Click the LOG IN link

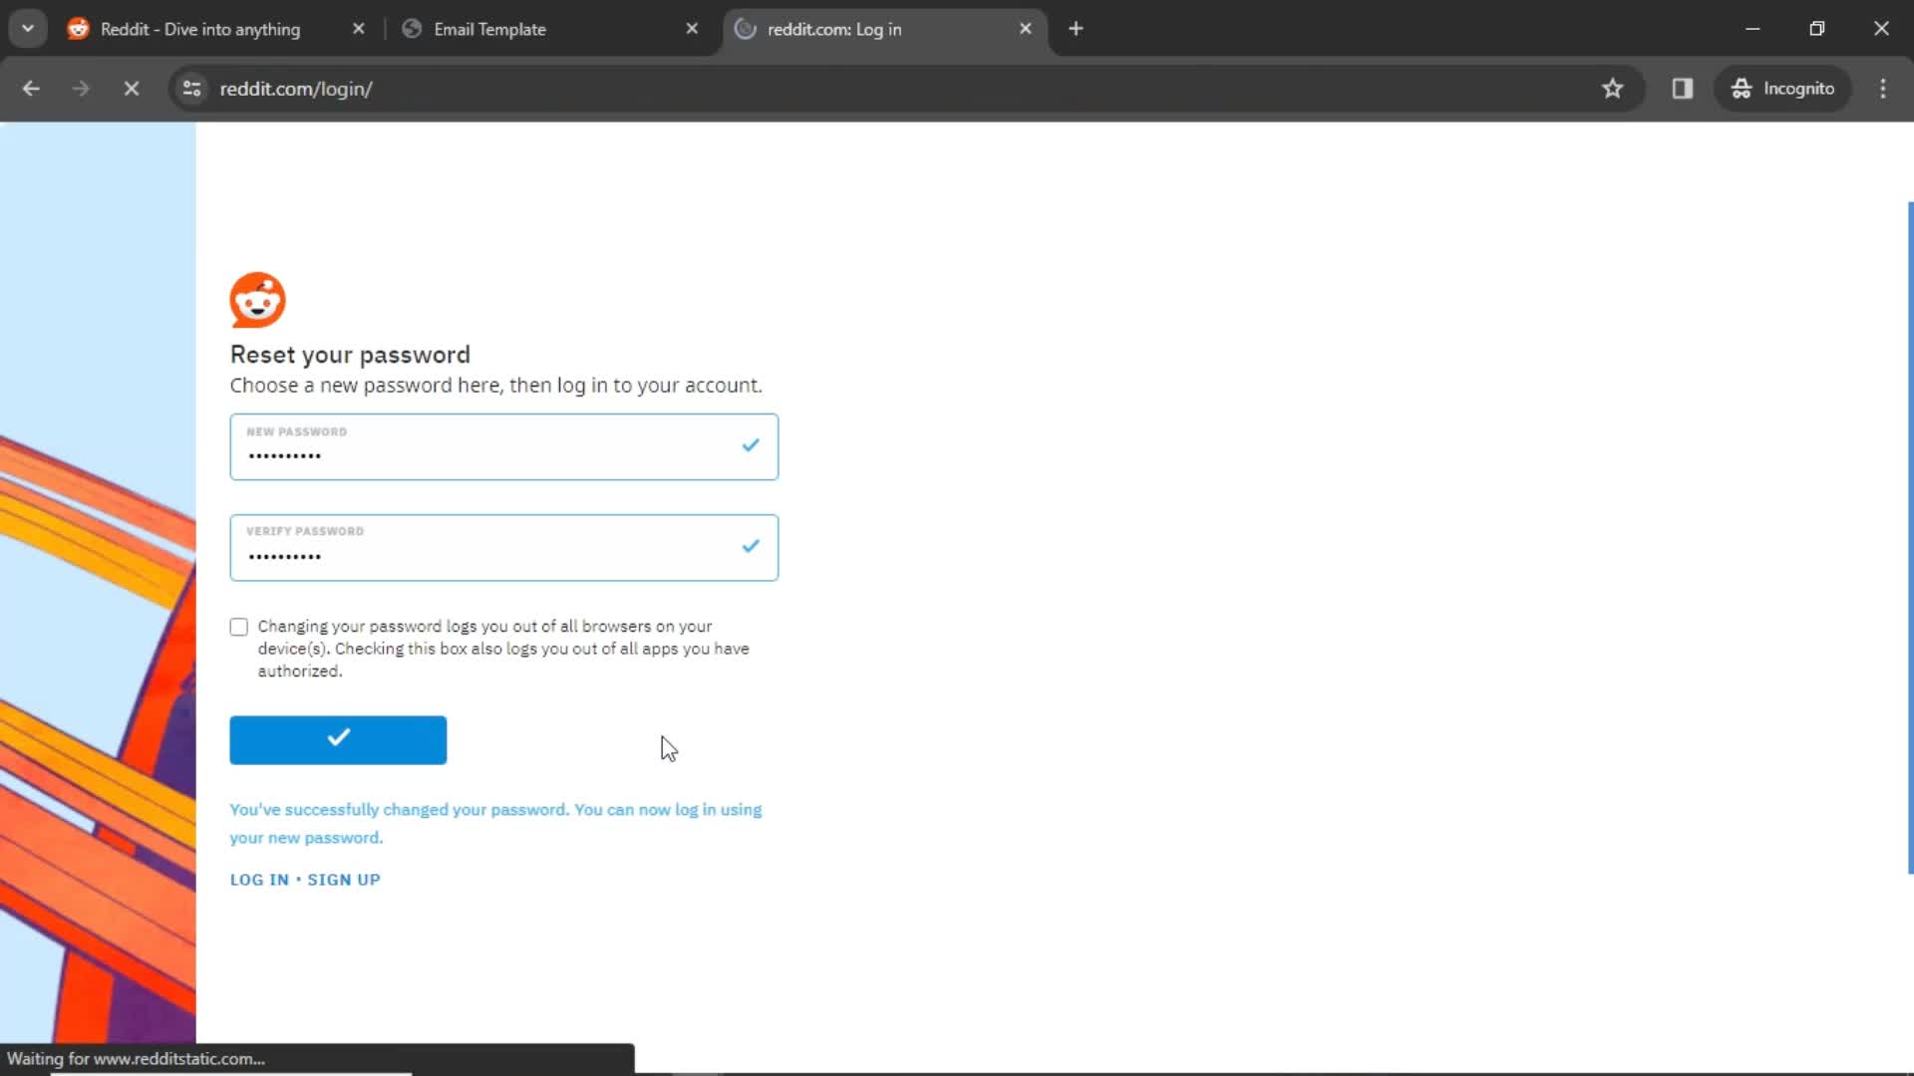point(259,879)
